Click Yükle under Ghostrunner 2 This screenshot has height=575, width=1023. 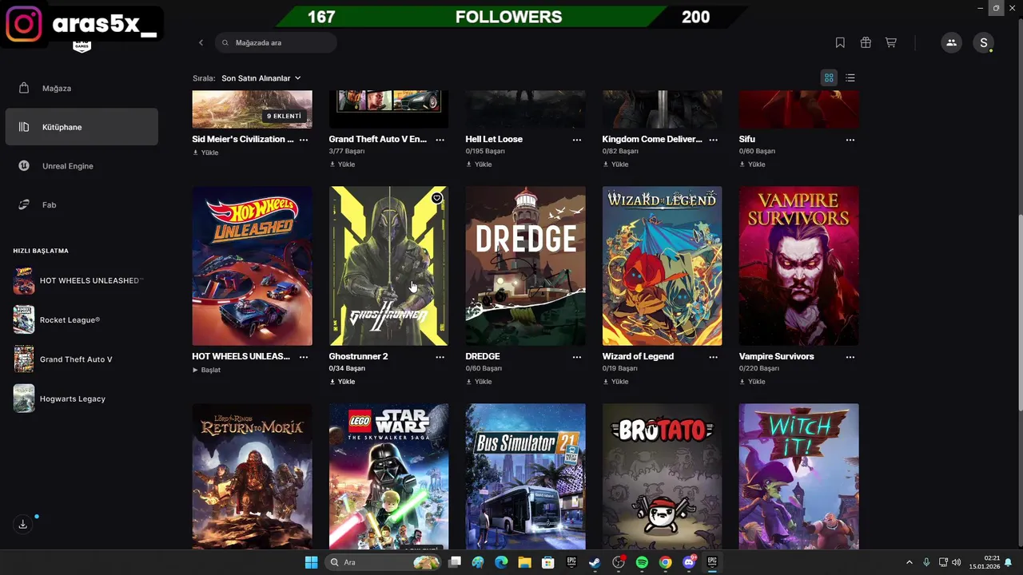click(x=342, y=382)
